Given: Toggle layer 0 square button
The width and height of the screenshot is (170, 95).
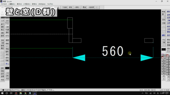Looking at the screenshot, I should [167, 56].
